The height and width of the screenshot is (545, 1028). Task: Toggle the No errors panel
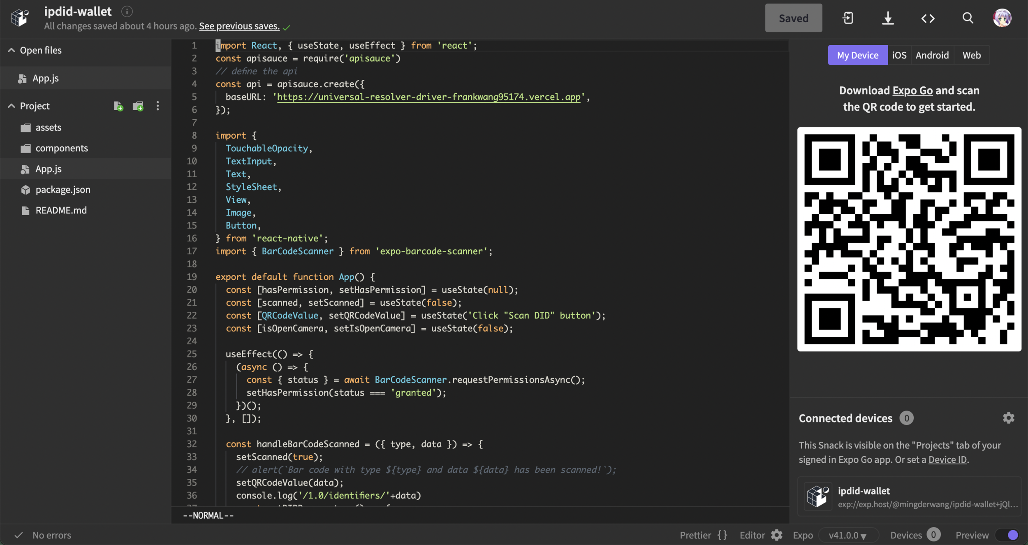click(43, 535)
